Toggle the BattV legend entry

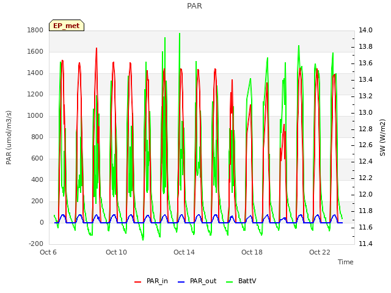(241, 281)
